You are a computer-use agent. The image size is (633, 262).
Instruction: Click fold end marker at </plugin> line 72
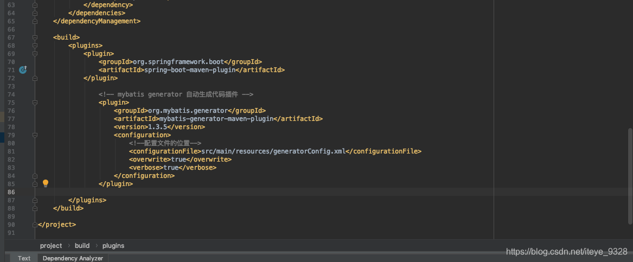35,78
